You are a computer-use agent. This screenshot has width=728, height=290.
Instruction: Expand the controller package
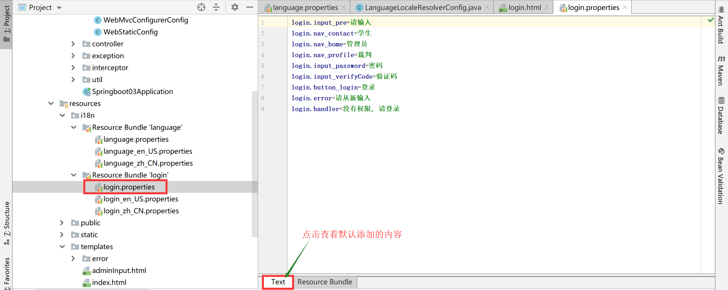pos(73,44)
